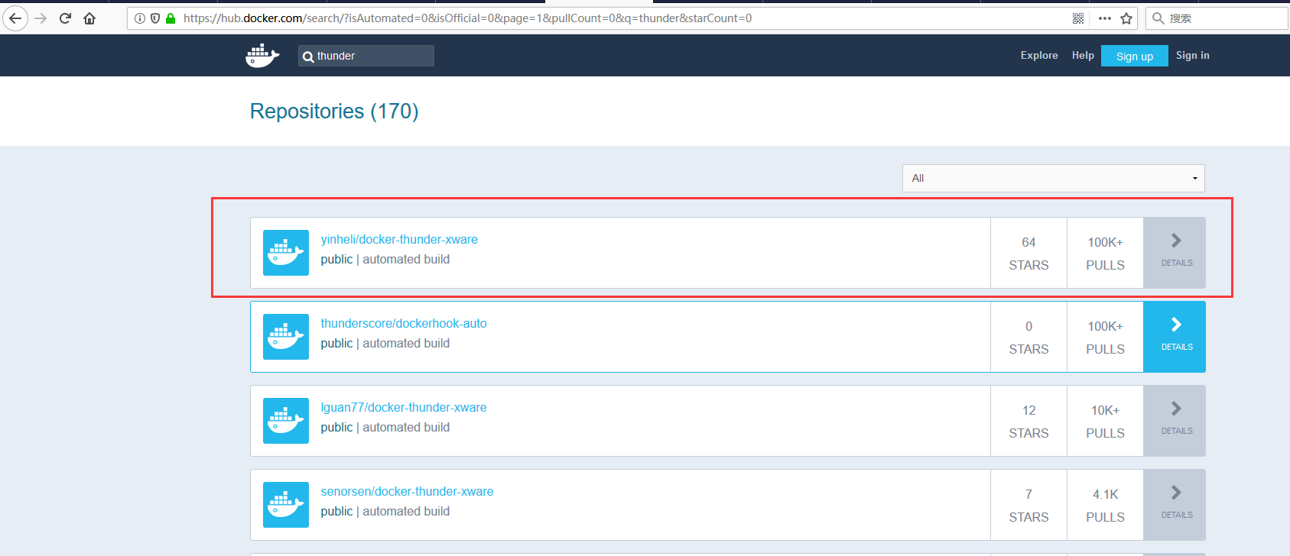The height and width of the screenshot is (556, 1290).
Task: Click the 4.1K PULLS count
Action: (1105, 505)
